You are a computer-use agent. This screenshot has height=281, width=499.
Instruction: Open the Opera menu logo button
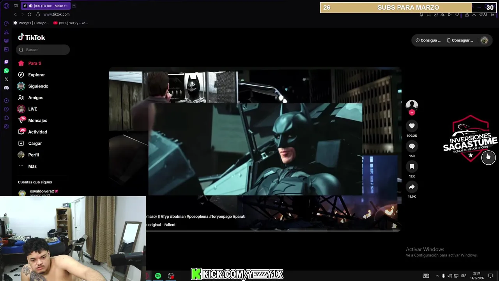click(x=6, y=6)
